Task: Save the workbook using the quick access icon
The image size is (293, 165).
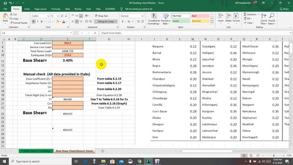Action: pyautogui.click(x=5, y=3)
